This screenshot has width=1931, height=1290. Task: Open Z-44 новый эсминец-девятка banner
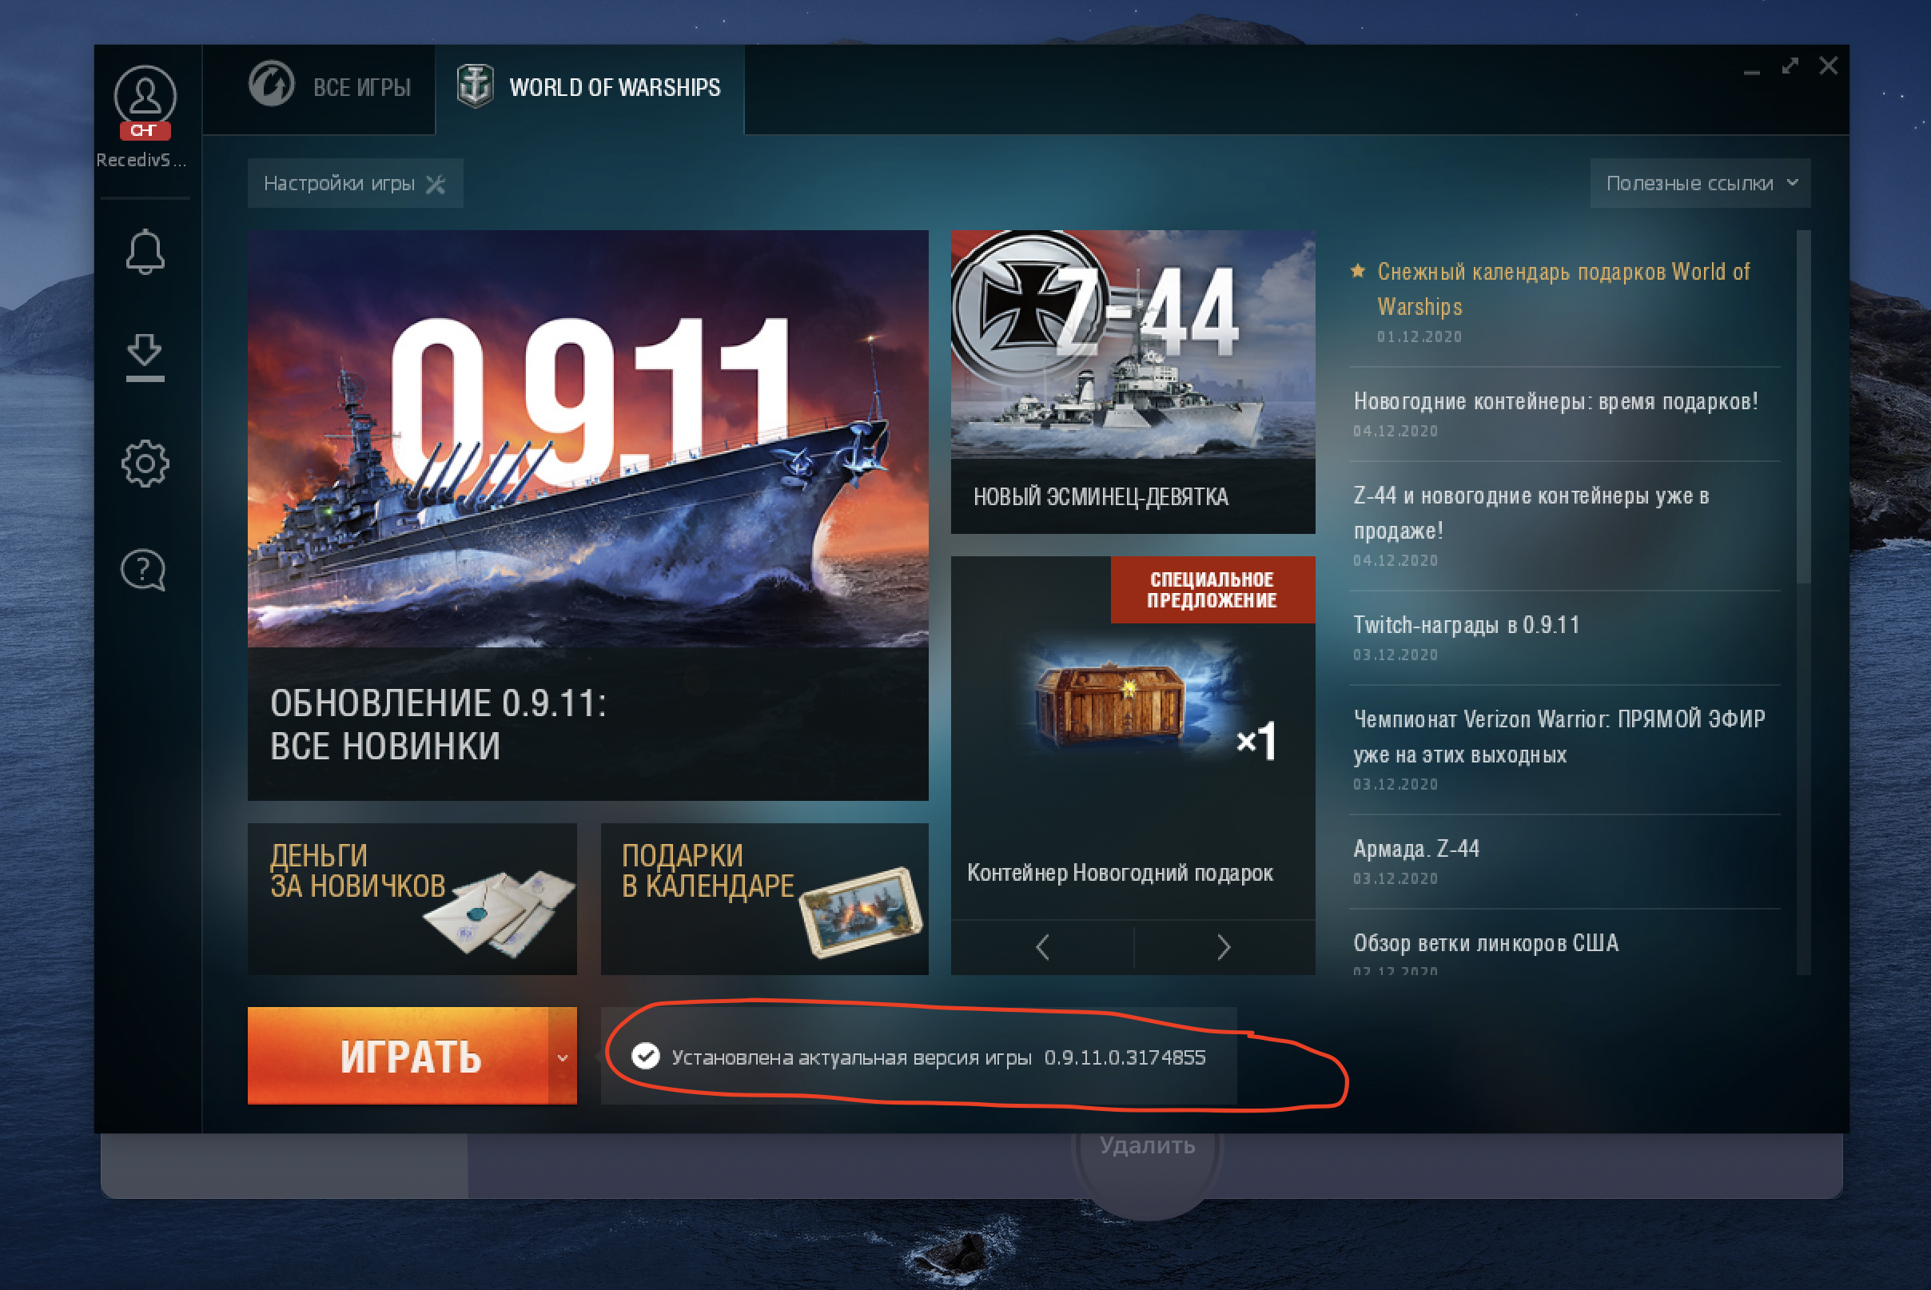point(1133,382)
